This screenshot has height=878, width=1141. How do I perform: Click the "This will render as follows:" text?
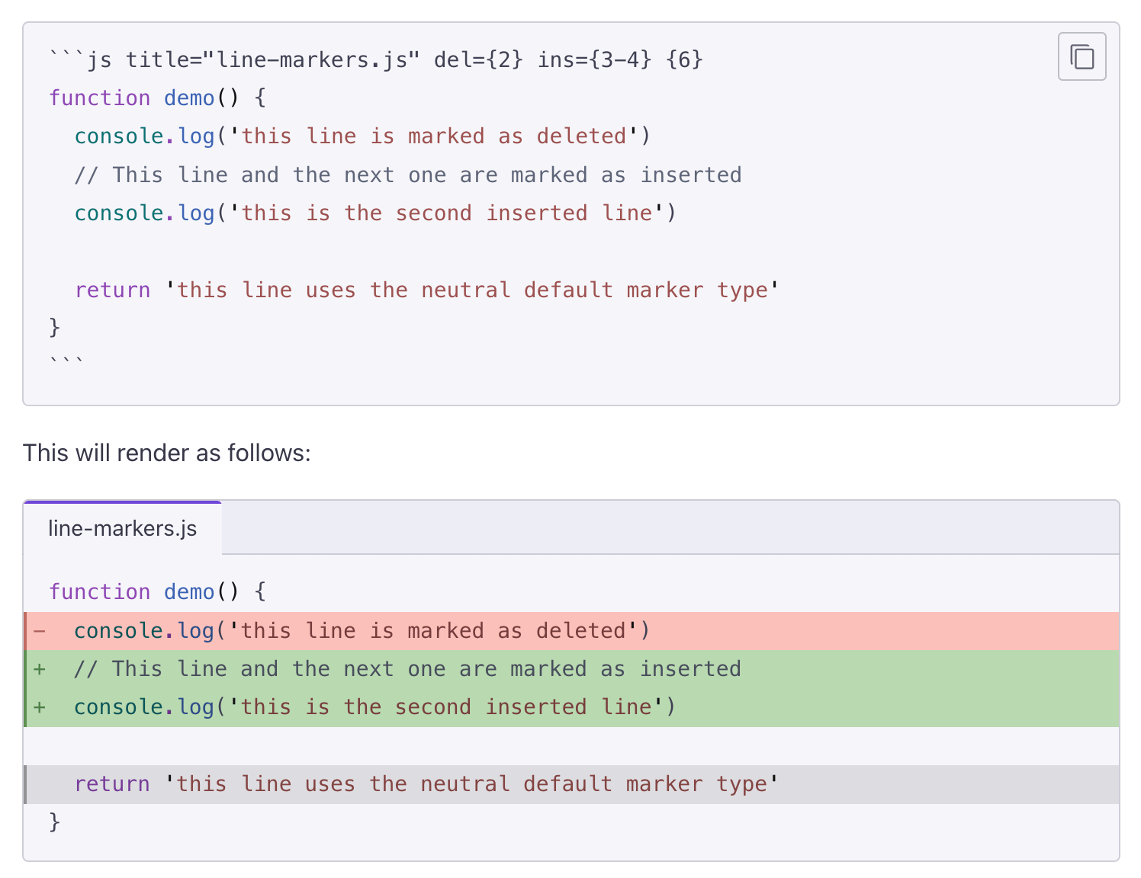point(167,453)
